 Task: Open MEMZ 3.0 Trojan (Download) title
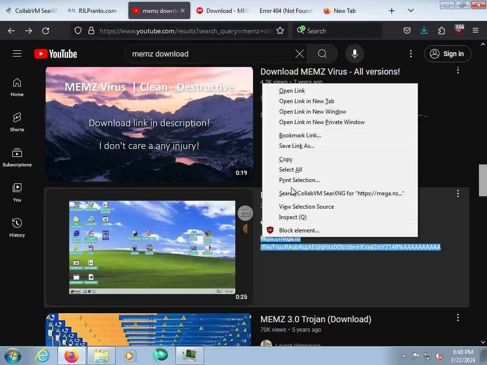pos(316,319)
